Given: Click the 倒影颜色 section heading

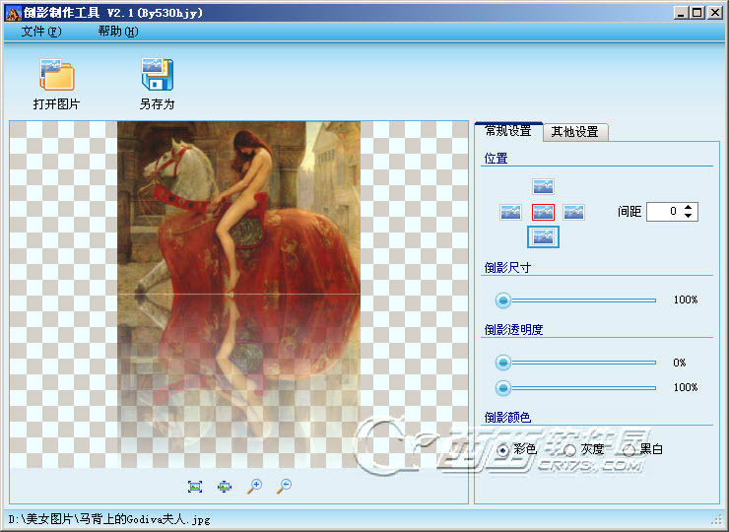Looking at the screenshot, I should point(507,417).
